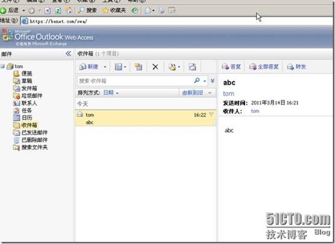The width and height of the screenshot is (335, 244).
Task: Click 转发 to forward message
Action: pyautogui.click(x=297, y=67)
